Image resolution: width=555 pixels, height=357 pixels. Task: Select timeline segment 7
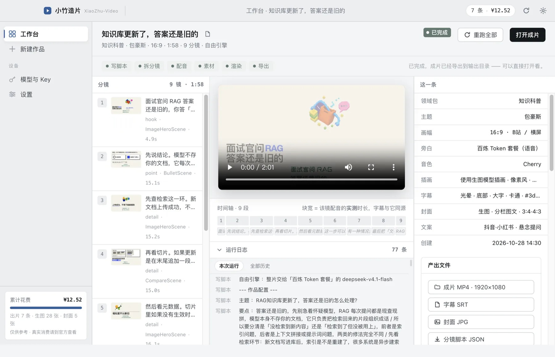coord(359,221)
